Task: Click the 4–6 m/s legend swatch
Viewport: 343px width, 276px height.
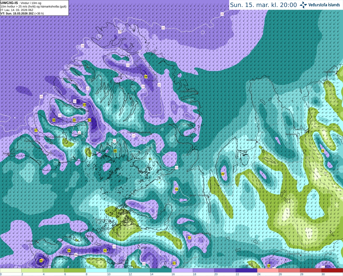Action: (x=54, y=270)
